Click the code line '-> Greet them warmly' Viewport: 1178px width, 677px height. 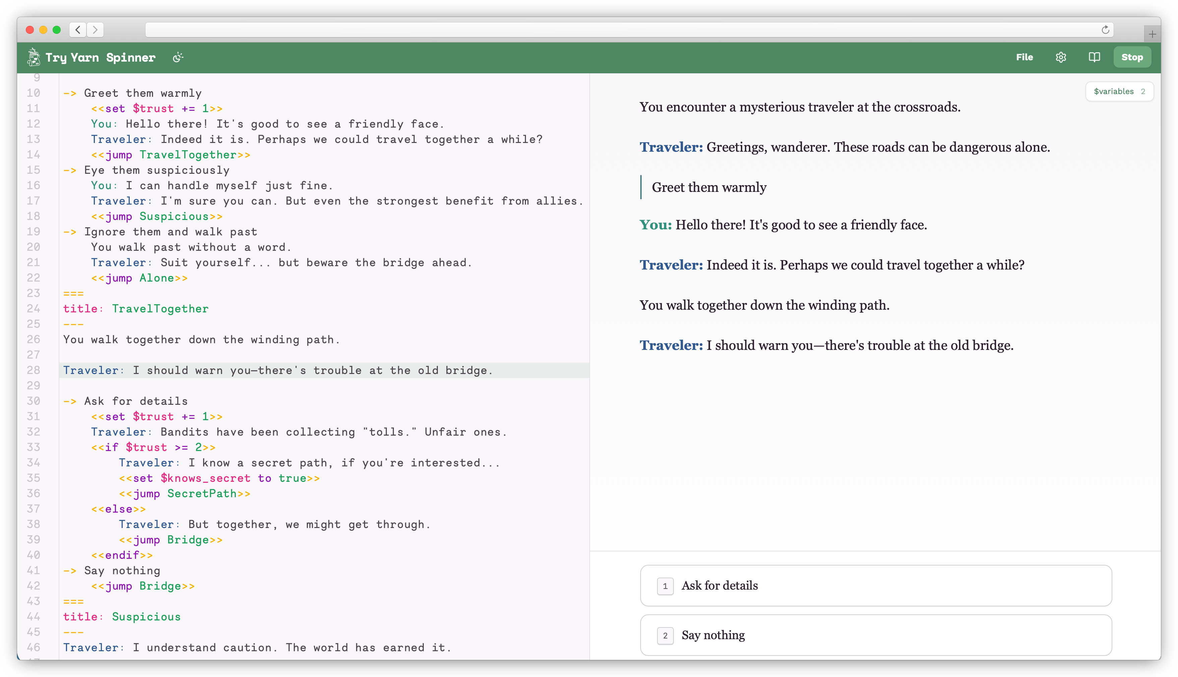133,93
